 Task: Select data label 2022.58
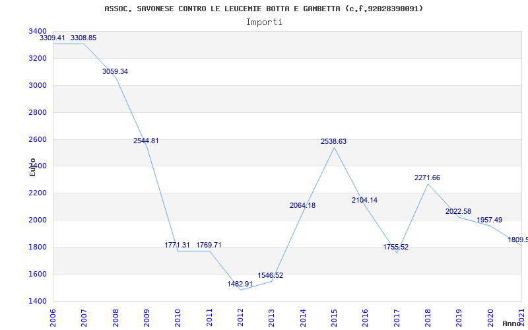click(x=458, y=211)
